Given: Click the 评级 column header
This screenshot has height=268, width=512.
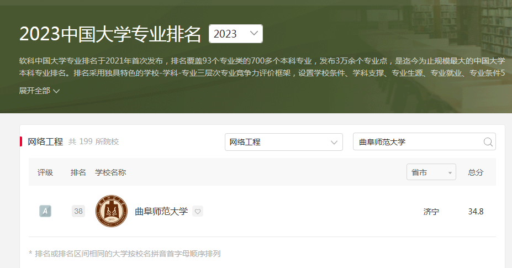Looking at the screenshot, I should [45, 172].
